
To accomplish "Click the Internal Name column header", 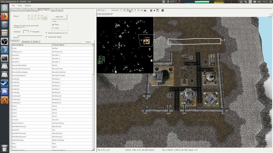I will 32,45.
